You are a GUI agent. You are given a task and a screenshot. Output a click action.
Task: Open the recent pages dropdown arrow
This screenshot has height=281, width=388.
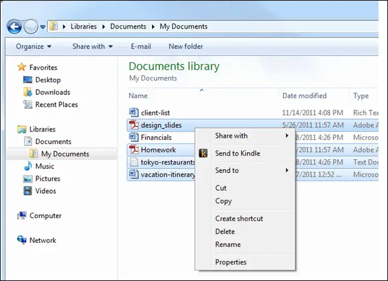(x=43, y=27)
